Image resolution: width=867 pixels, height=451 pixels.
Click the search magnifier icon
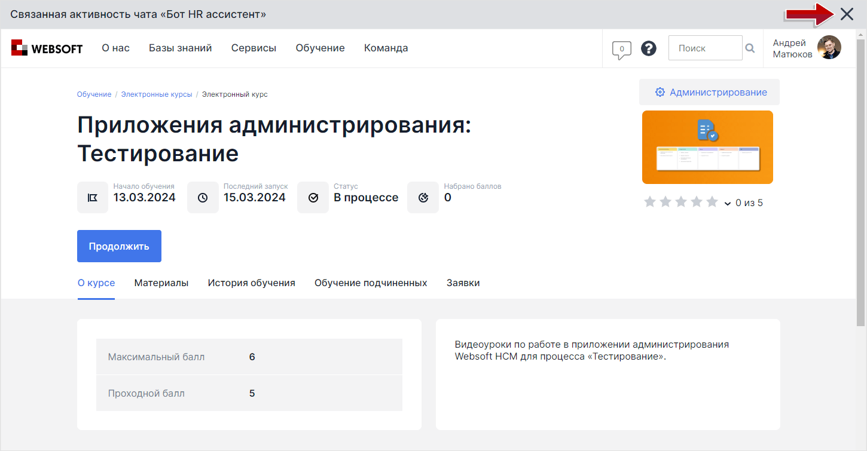pos(750,48)
